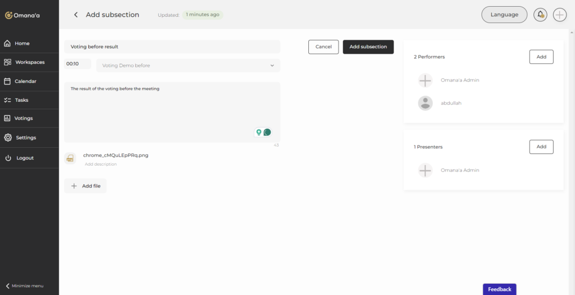Open the Calendar sidebar item
This screenshot has height=295, width=575.
(25, 81)
